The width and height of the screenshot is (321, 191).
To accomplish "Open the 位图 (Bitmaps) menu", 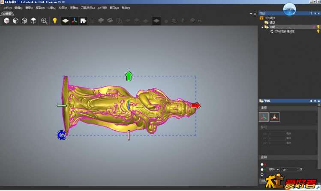I will (63, 8).
